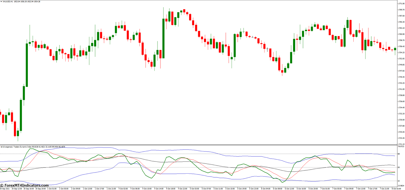Click the 1730.00 price axis label
Viewport: 405px width, 190px height.
click(x=401, y=120)
